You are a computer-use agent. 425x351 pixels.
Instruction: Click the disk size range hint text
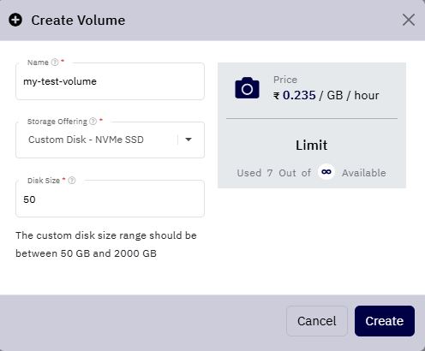pyautogui.click(x=106, y=244)
